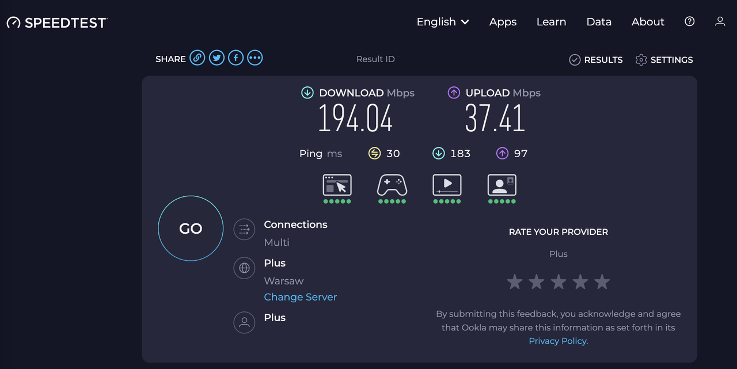This screenshot has height=369, width=737.
Task: Rate provider two stars
Action: [x=537, y=282]
